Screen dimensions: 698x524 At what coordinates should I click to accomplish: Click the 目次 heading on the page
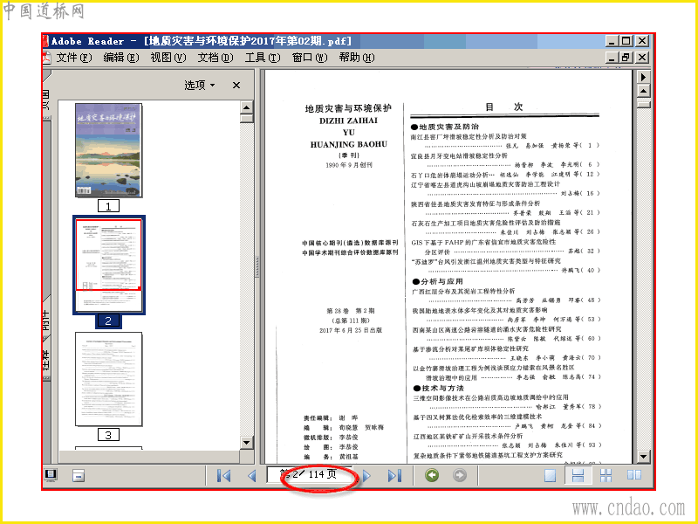point(504,107)
